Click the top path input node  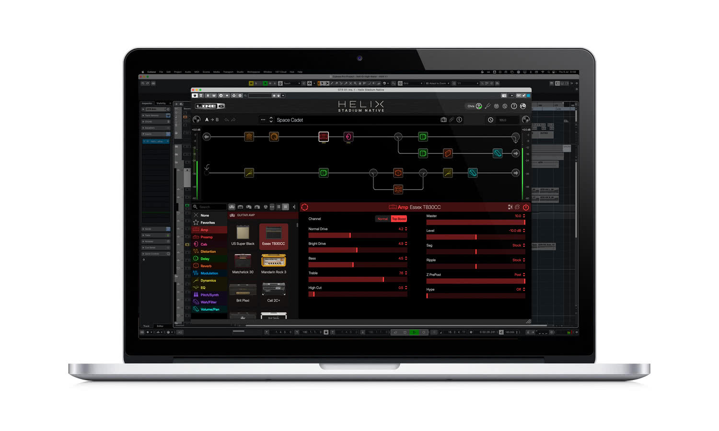207,137
